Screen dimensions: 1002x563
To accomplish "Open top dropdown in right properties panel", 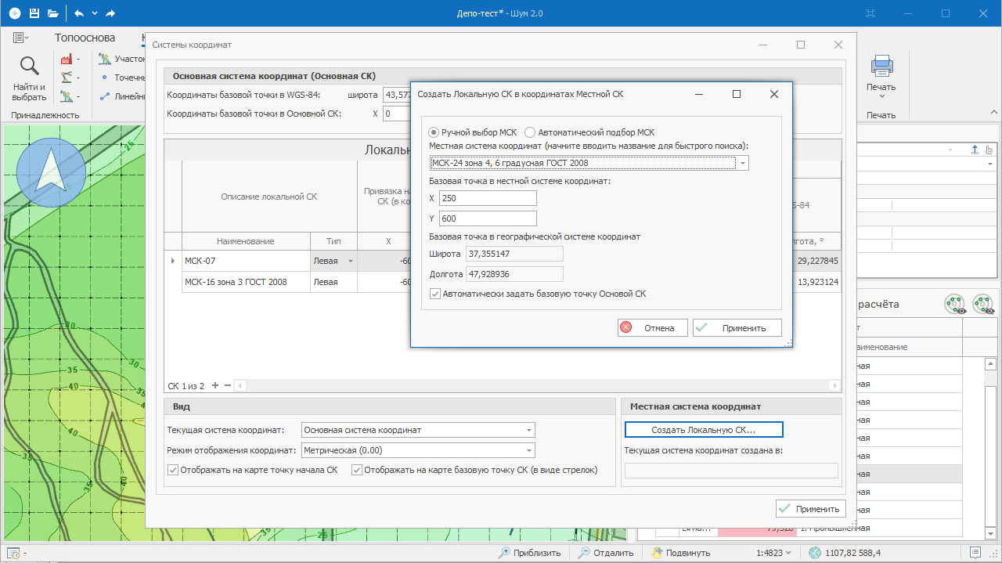I will click(x=950, y=150).
